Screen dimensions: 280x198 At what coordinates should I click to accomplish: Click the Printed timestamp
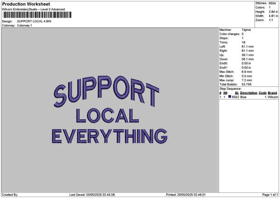tap(186, 195)
